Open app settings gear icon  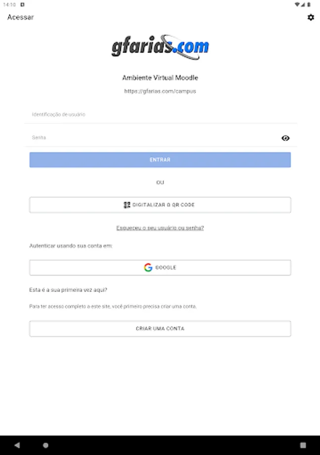click(310, 18)
